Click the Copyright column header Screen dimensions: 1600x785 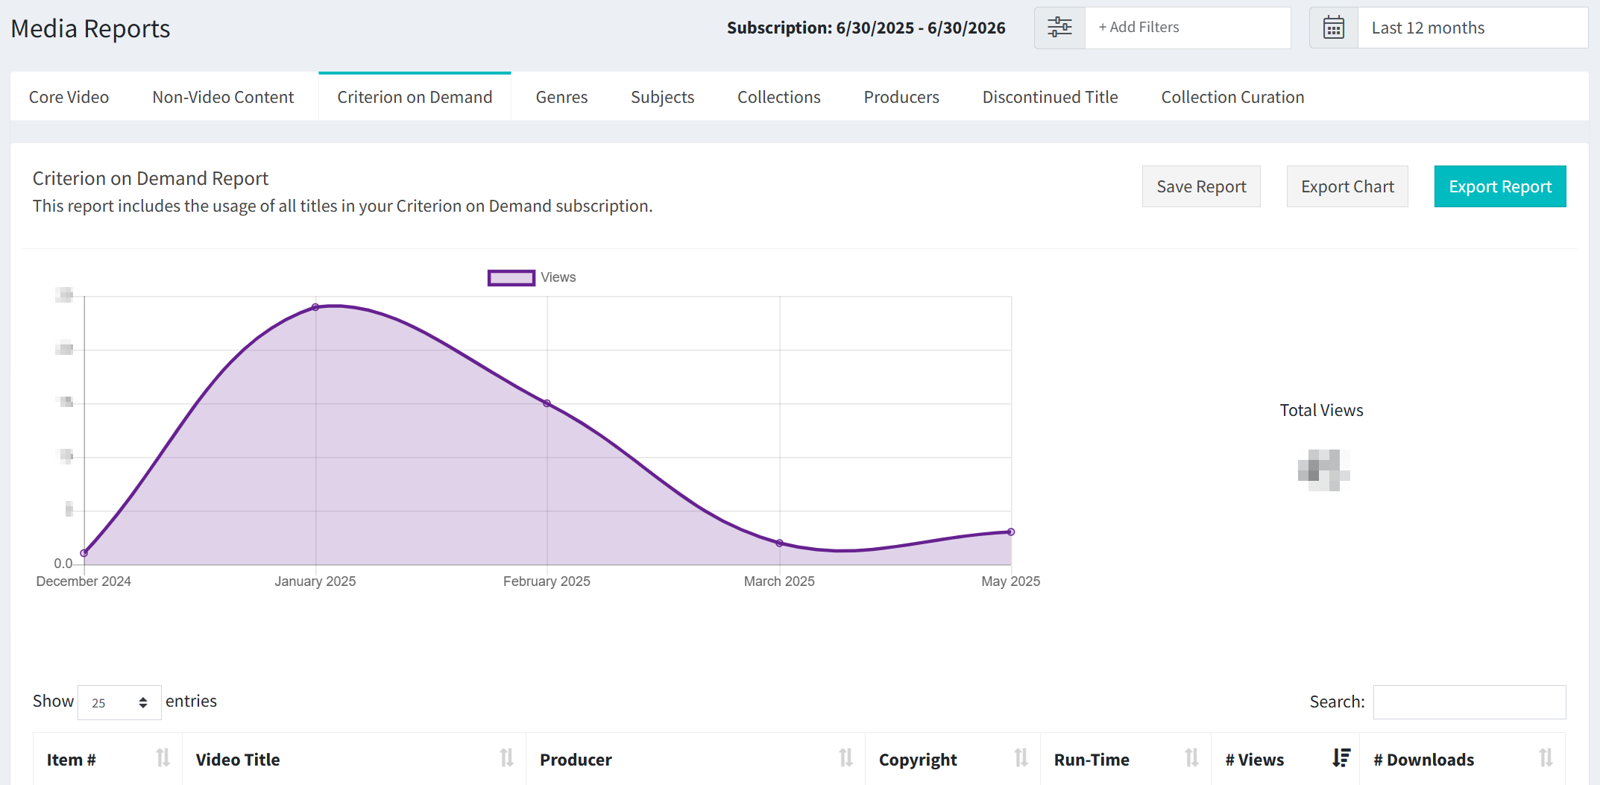pos(953,759)
